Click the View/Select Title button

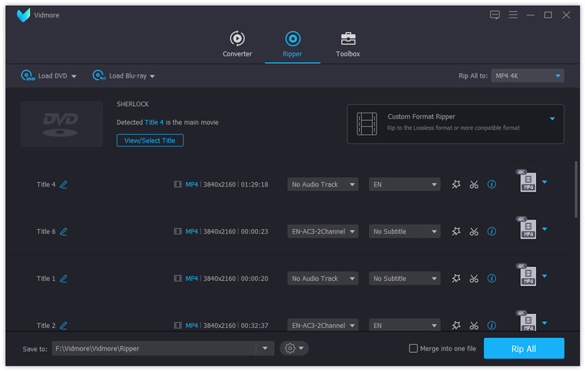coord(150,140)
